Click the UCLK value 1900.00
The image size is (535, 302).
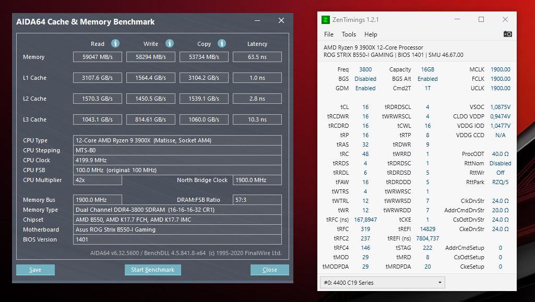pos(501,88)
